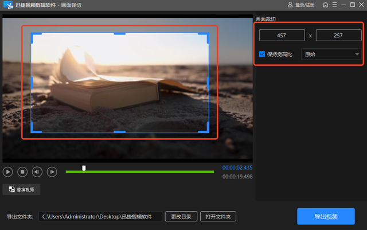367x230 pixels.
Task: Minimize the application window
Action: point(343,5)
